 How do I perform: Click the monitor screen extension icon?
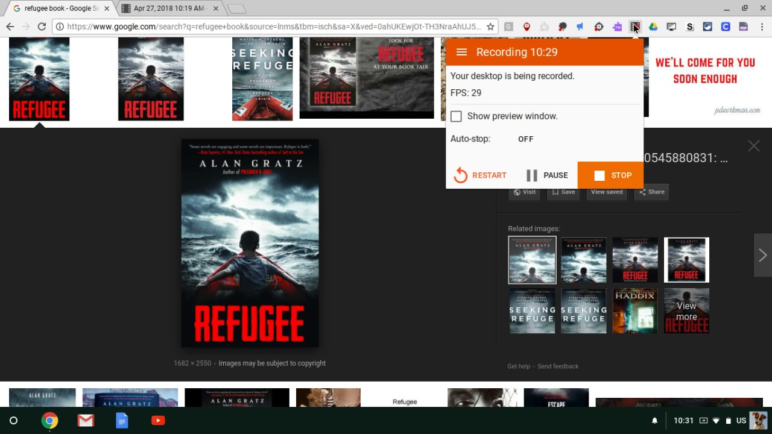tap(671, 27)
